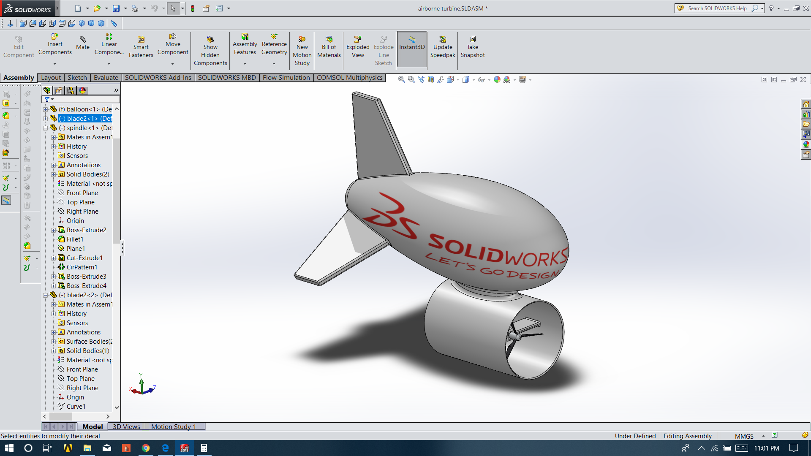Open COMSOL Multiphysics tab
Image resolution: width=811 pixels, height=456 pixels.
[350, 78]
